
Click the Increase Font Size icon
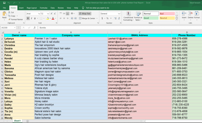tap(52, 14)
